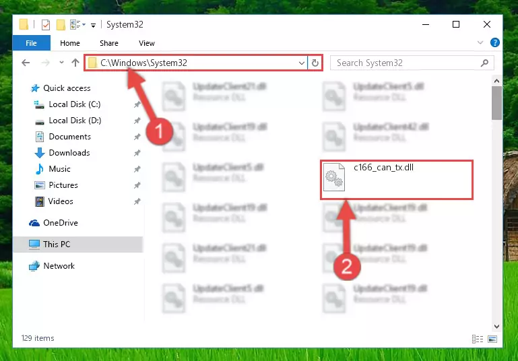Open Local Disk (C:) in sidebar
Screen dimensions: 518x361
point(75,104)
